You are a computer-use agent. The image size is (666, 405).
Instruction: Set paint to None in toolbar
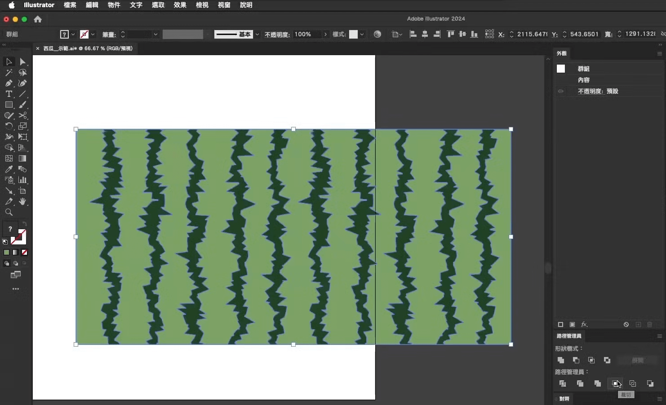pos(25,253)
